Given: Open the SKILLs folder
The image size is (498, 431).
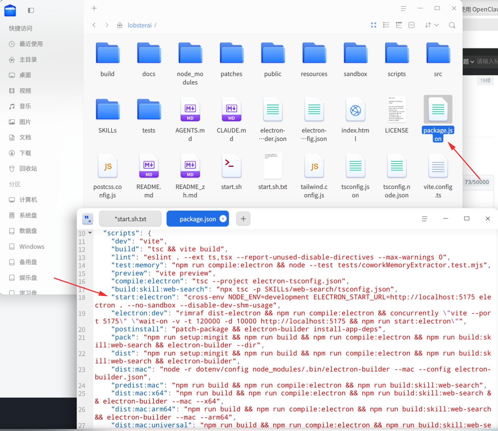Looking at the screenshot, I should 107,109.
